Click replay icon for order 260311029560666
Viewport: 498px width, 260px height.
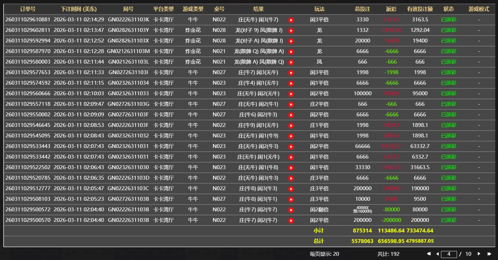pyautogui.click(x=291, y=94)
